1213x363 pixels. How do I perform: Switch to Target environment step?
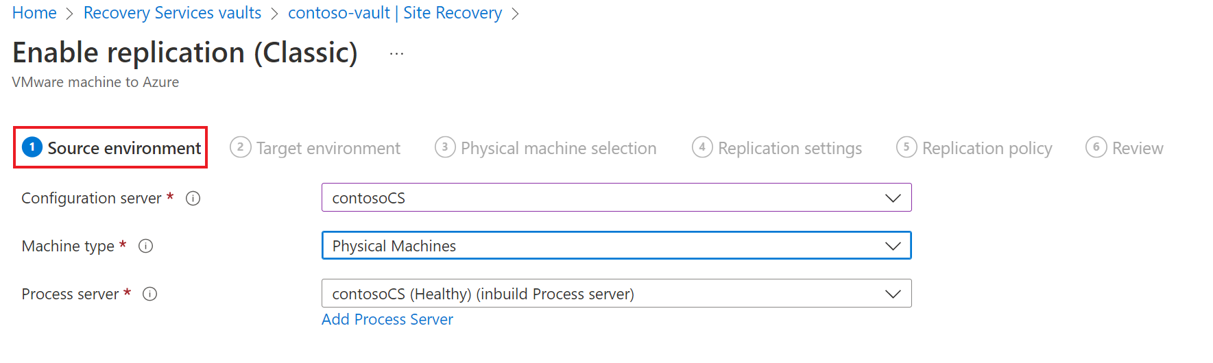click(x=328, y=148)
